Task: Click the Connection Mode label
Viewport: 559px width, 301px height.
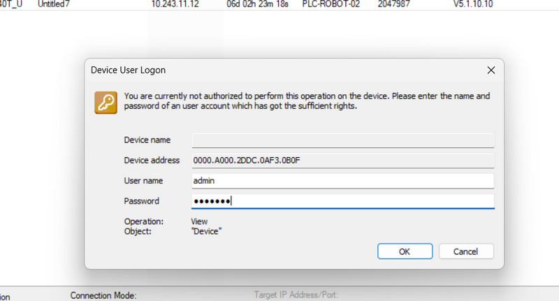Action: pyautogui.click(x=103, y=295)
